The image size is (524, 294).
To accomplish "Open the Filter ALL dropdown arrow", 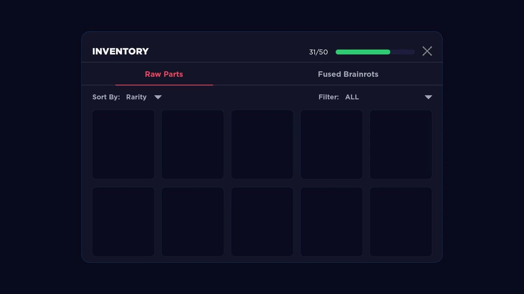I will tap(428, 97).
